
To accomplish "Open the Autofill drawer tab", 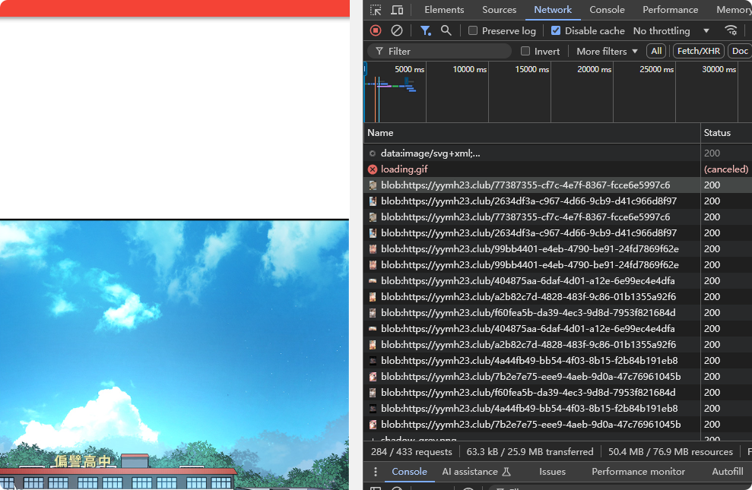I will (x=728, y=472).
